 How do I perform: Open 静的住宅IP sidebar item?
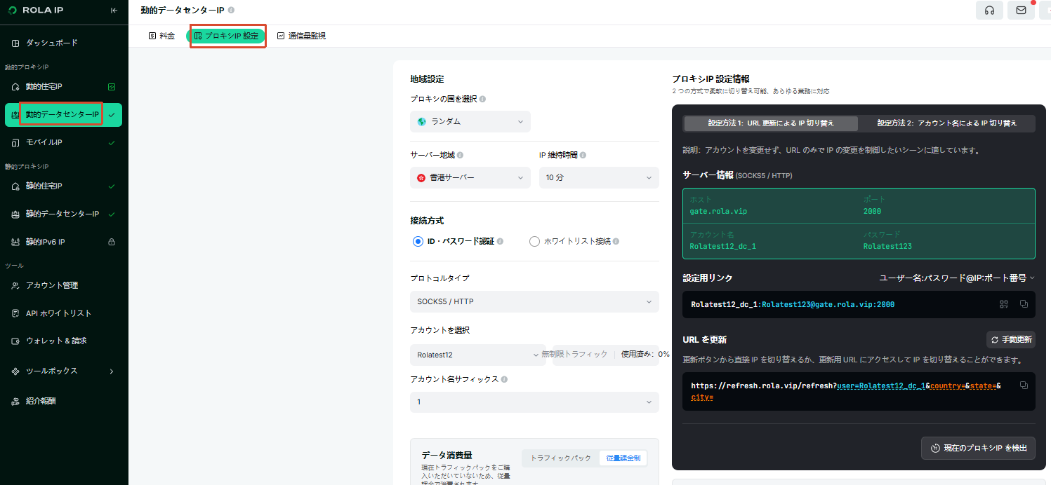click(x=63, y=186)
